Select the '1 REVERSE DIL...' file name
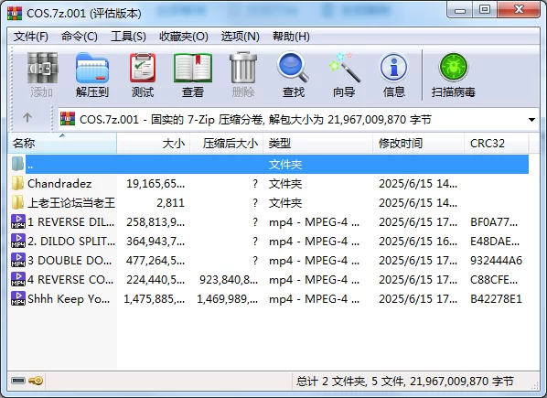547x398 pixels. (70, 221)
